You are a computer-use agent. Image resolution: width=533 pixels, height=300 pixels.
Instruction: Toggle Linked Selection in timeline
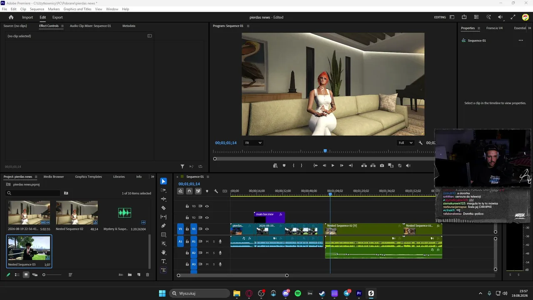click(x=198, y=191)
